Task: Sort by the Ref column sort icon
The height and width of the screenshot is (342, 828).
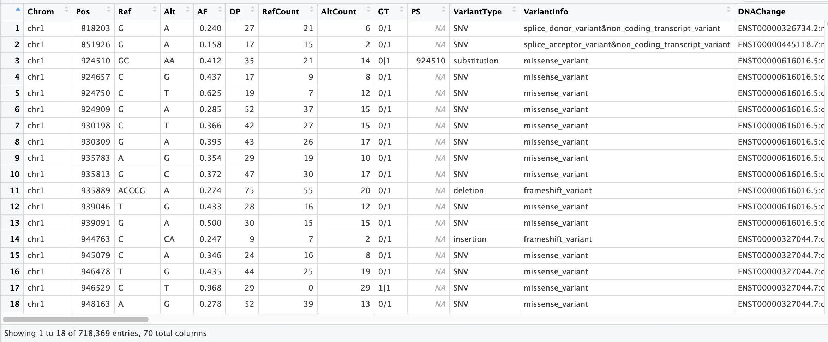Action: click(154, 10)
